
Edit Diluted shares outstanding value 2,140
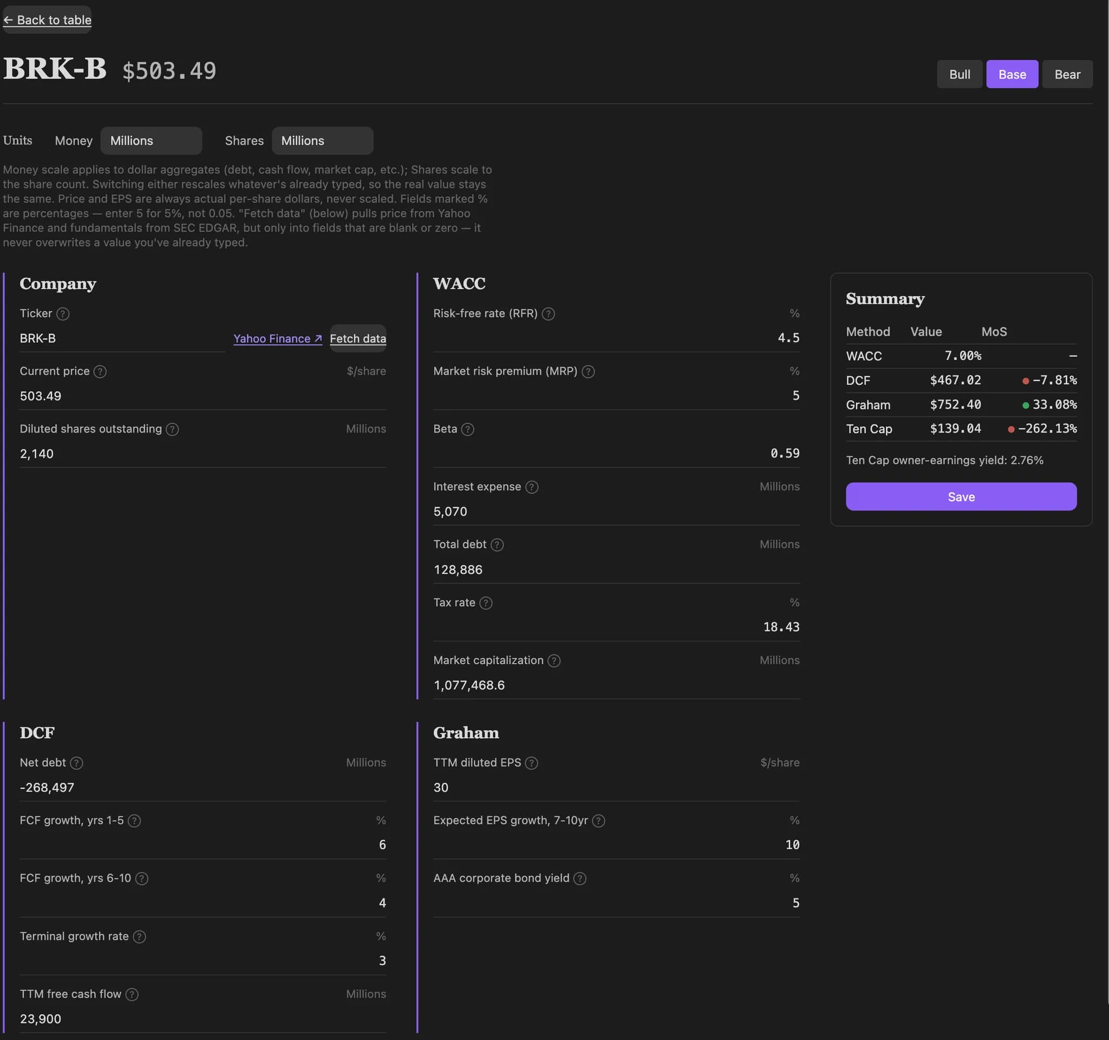coord(203,454)
